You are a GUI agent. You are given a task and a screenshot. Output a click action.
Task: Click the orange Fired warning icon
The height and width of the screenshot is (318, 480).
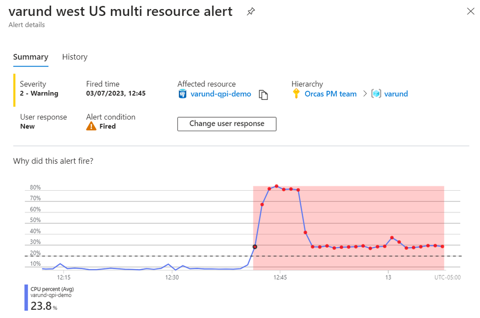click(x=91, y=126)
